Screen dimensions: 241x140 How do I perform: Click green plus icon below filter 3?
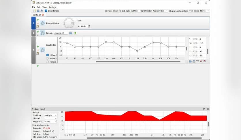pos(38,66)
